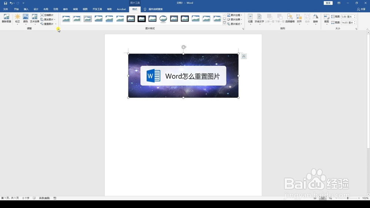This screenshot has width=370, height=208.
Task: Click the page count in the status bar
Action: [10, 198]
